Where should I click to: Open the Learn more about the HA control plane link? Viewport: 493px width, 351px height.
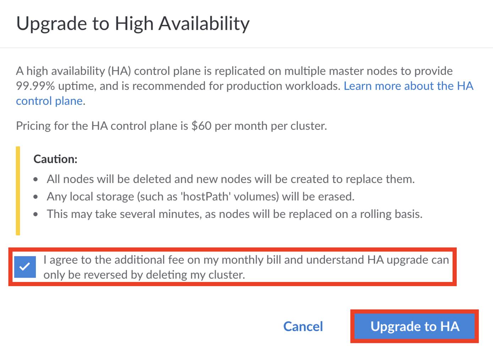408,86
